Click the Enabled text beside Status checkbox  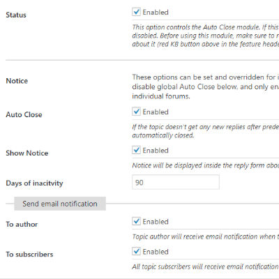click(156, 12)
